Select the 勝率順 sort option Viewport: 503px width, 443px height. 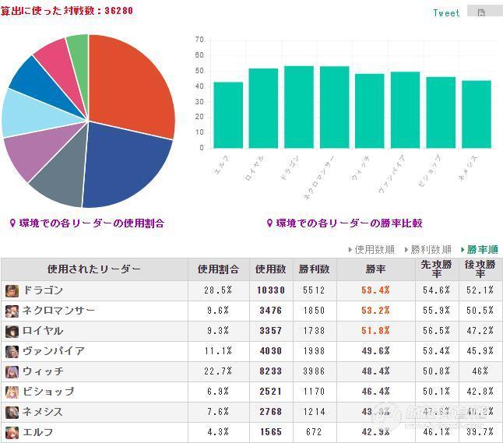tap(479, 250)
